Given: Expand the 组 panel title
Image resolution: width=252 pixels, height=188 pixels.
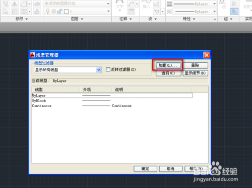Looking at the screenshot, I should coord(228,19).
